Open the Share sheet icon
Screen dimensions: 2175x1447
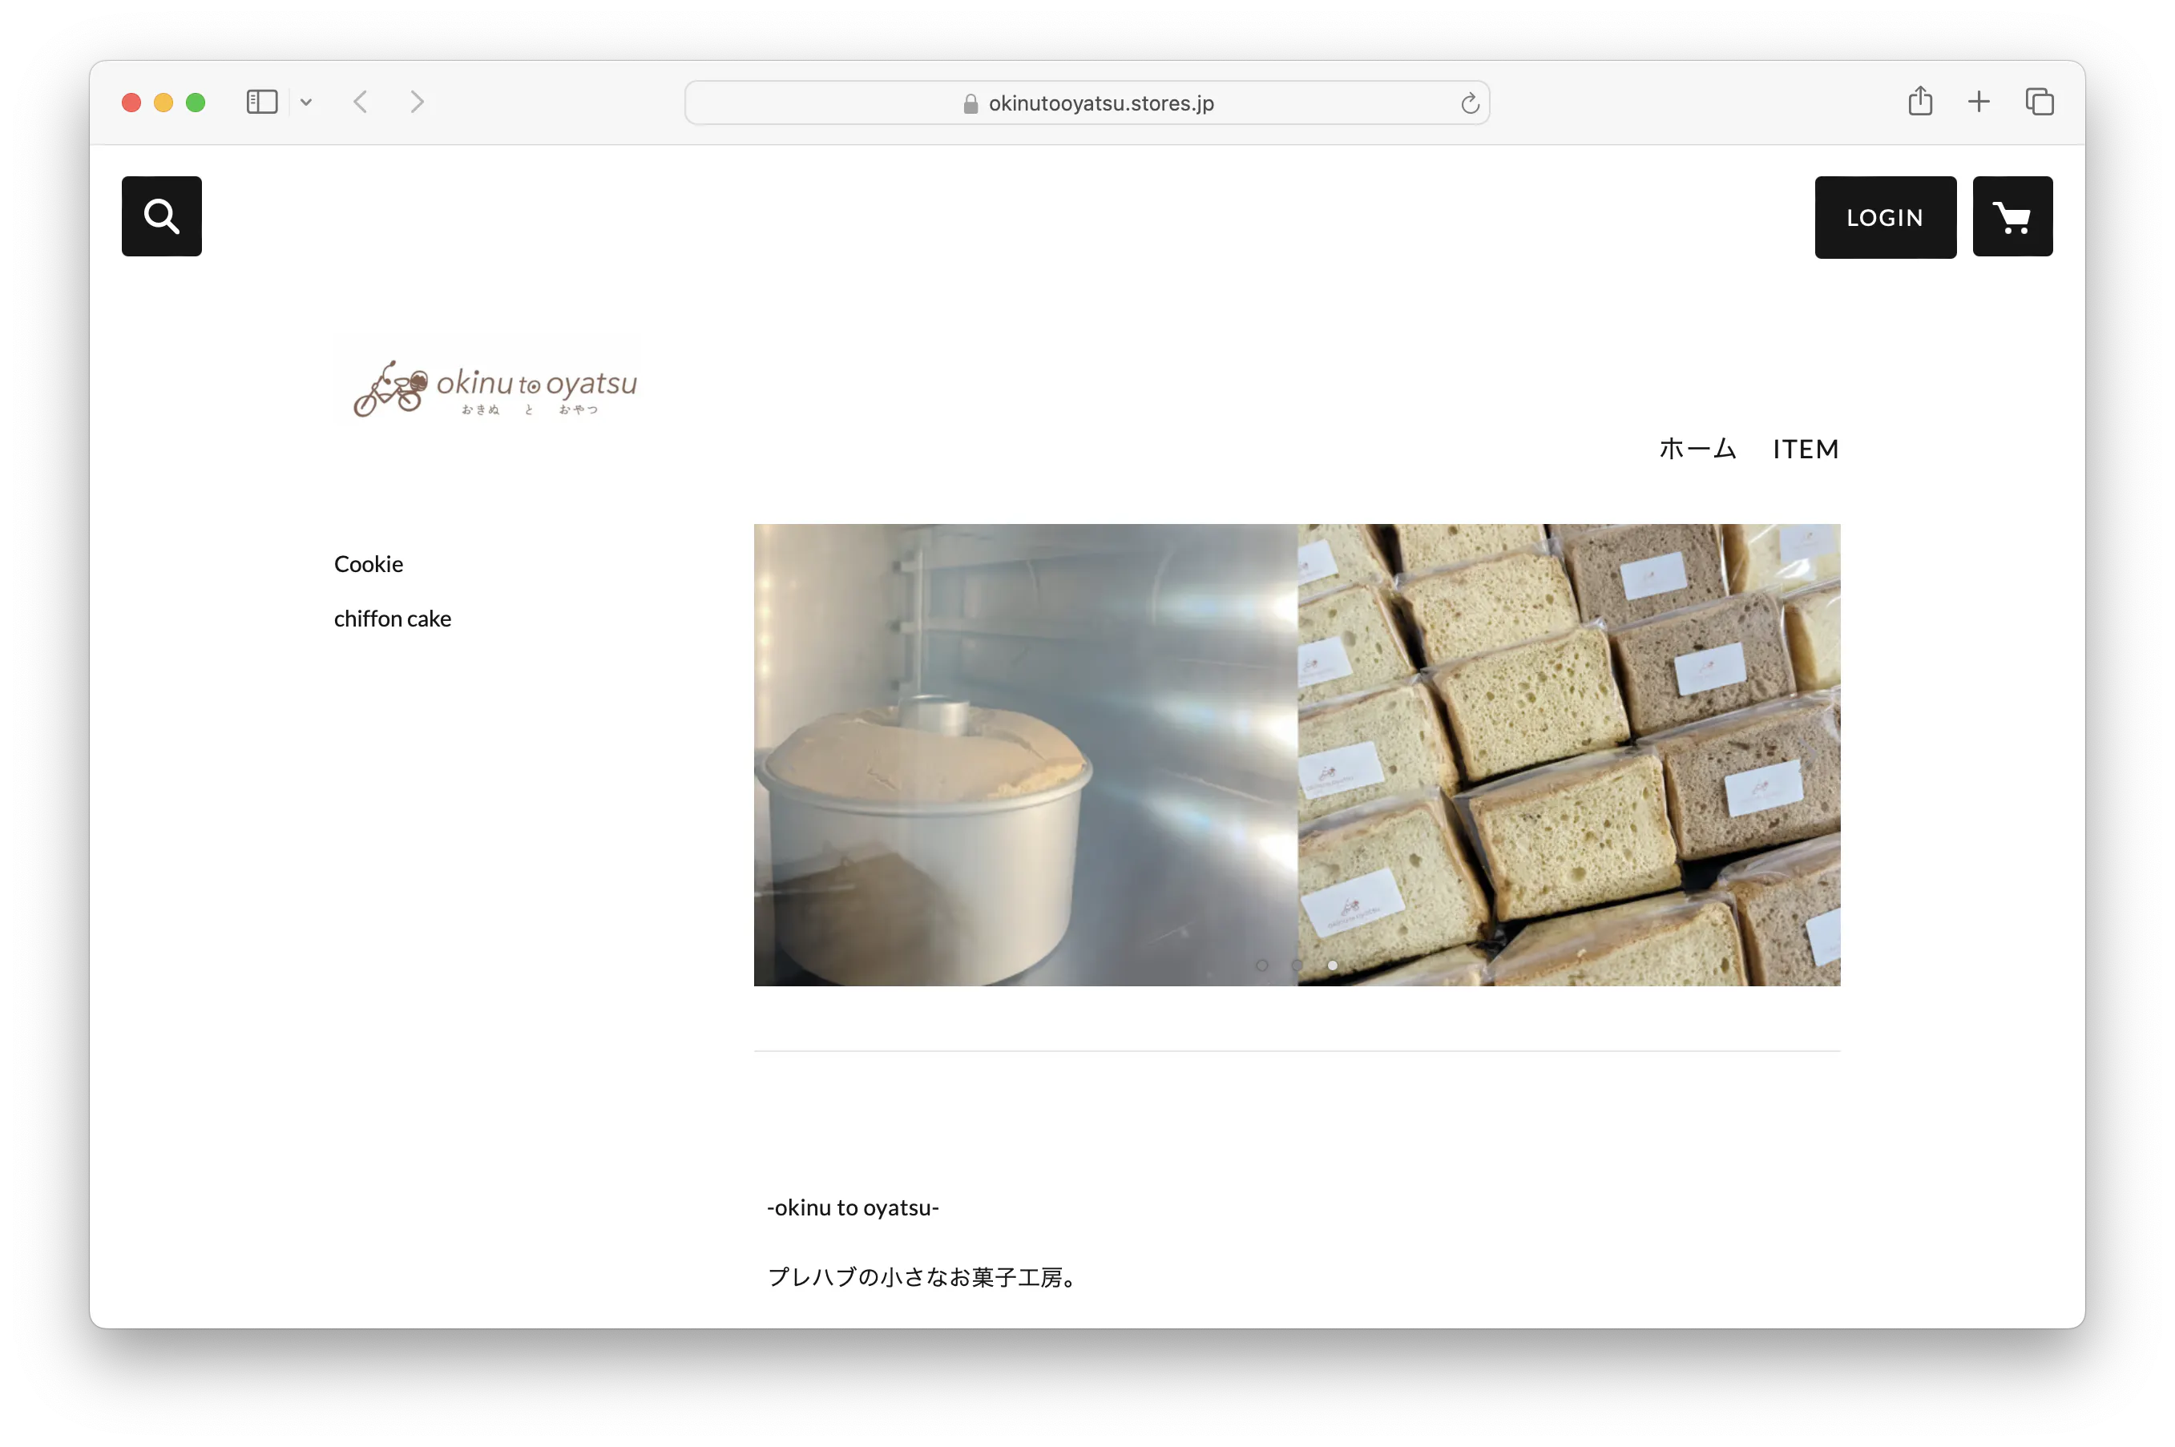1919,101
